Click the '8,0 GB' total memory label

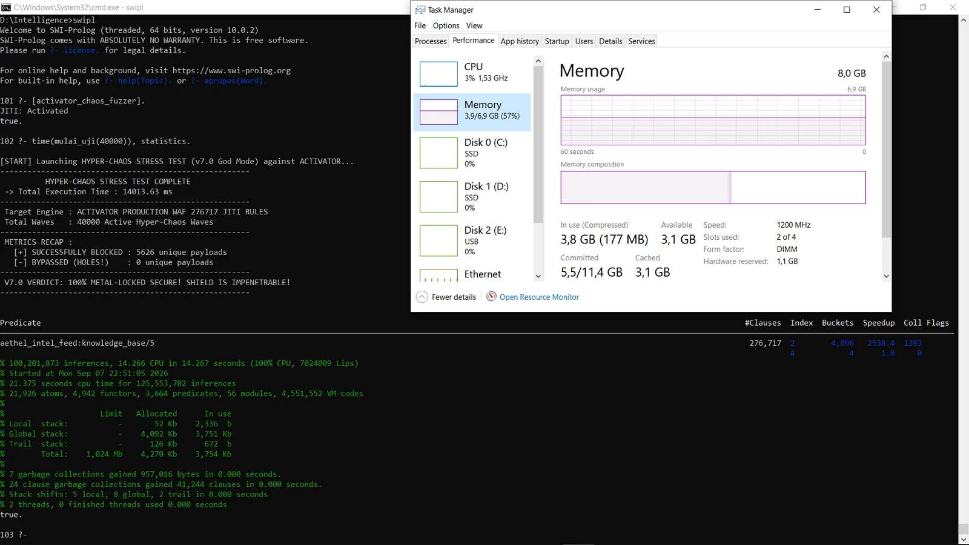point(852,73)
